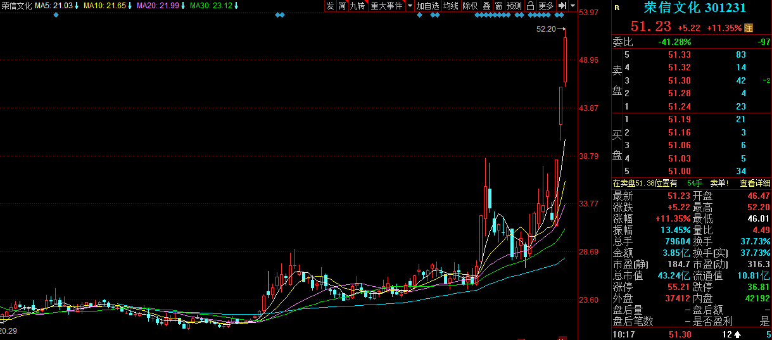Screen dimensions: 772x340
Task: Click the 20.29 low price label
Action: 8,331
